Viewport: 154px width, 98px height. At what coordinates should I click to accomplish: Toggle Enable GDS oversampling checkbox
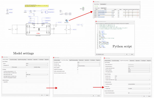pyautogui.click(x=78, y=69)
